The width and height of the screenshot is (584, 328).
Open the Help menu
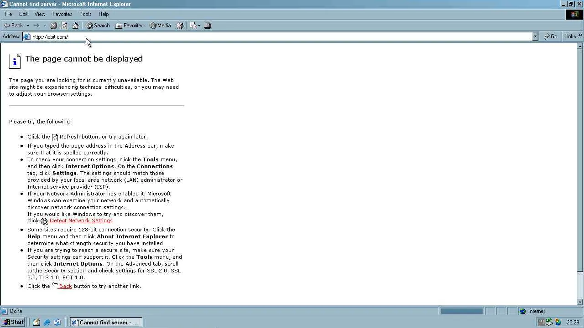click(104, 14)
